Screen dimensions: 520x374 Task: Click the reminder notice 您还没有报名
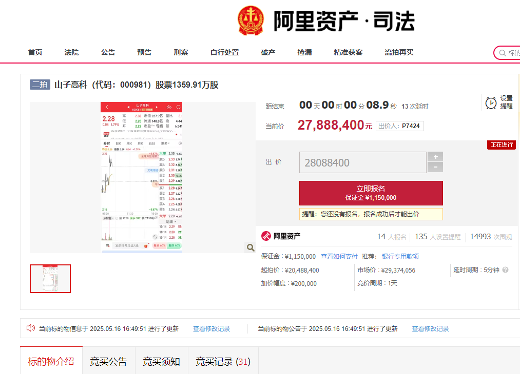pyautogui.click(x=371, y=214)
